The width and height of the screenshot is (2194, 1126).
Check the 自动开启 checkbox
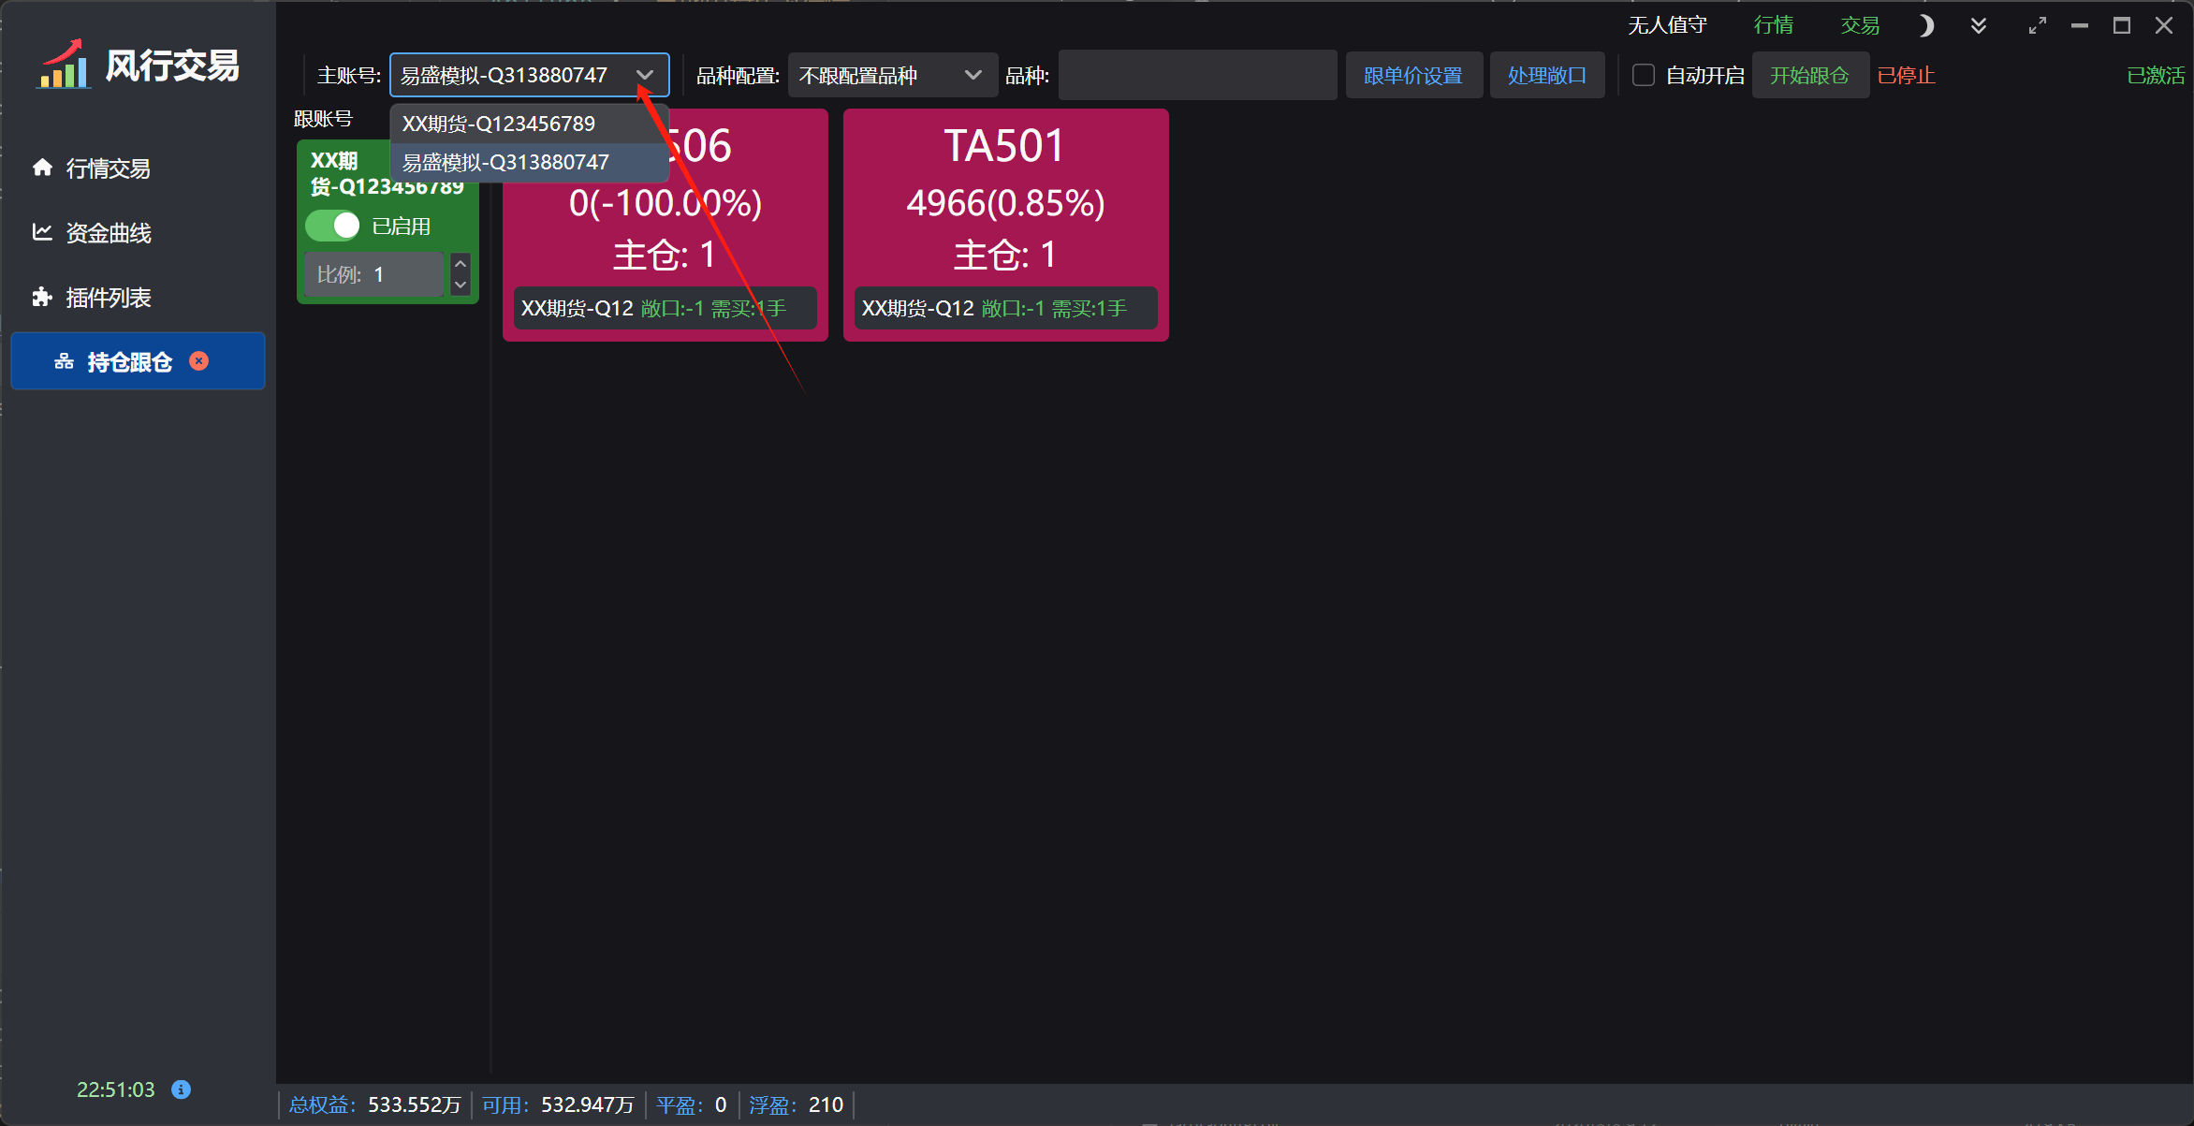(1643, 75)
